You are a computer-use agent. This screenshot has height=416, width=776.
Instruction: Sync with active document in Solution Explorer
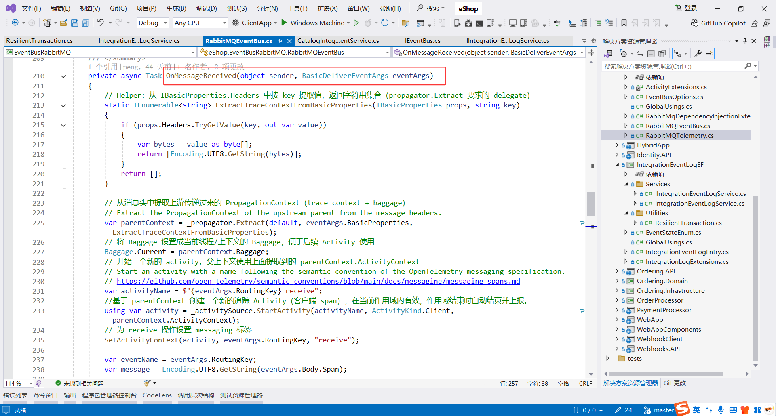click(x=640, y=54)
